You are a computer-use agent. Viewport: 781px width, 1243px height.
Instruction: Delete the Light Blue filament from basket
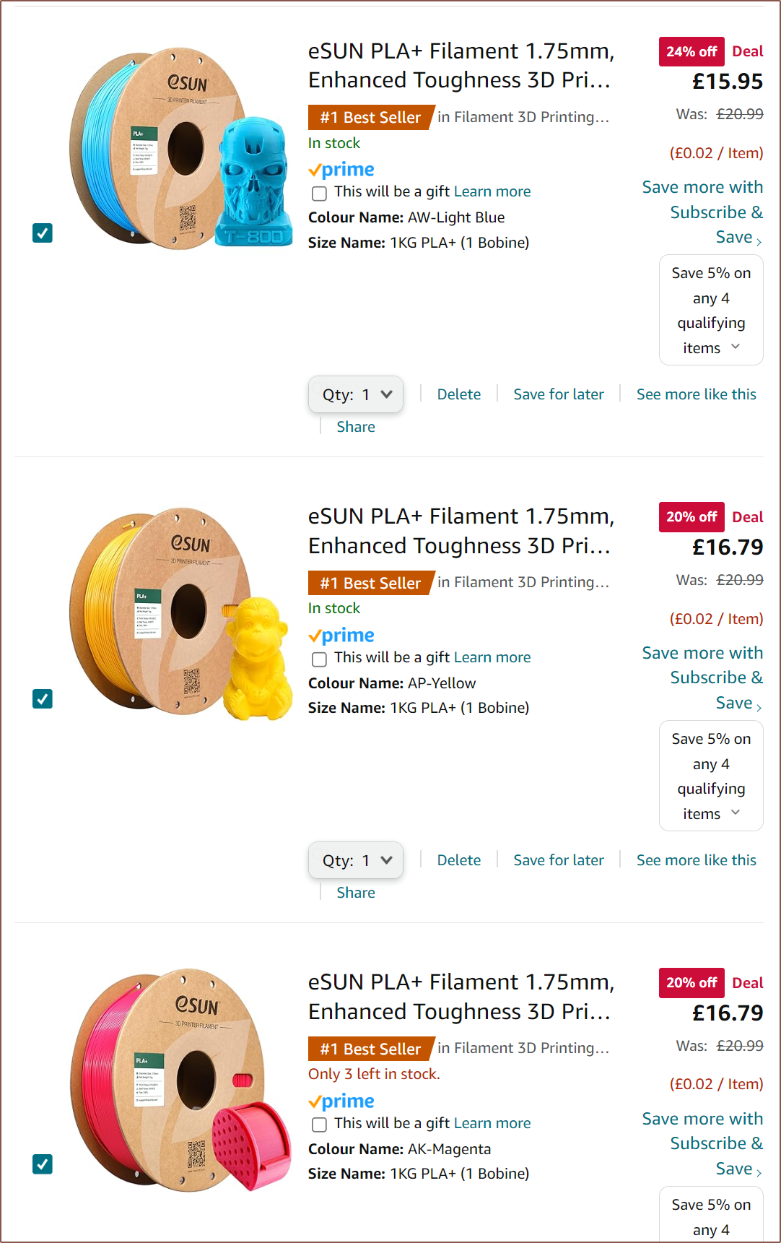458,394
